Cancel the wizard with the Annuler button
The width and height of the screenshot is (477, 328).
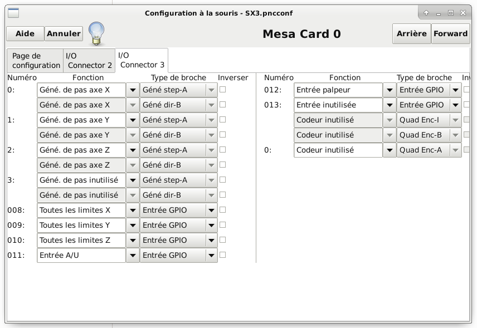click(64, 33)
